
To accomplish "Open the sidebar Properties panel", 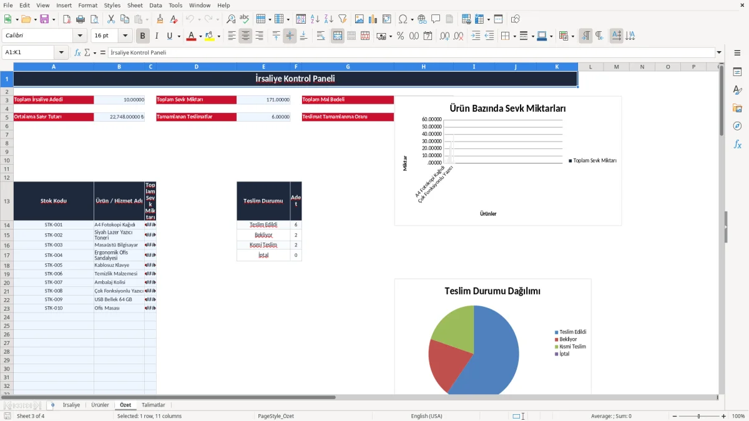I will click(737, 72).
